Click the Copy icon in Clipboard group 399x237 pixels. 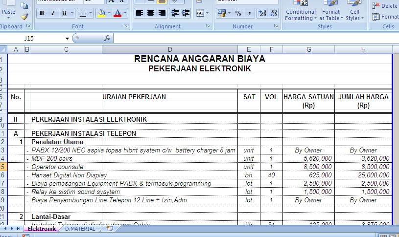click(24, 5)
